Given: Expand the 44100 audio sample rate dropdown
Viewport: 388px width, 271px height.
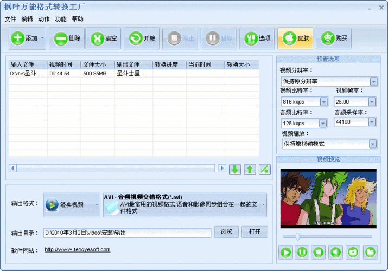Looking at the screenshot, I should 372,122.
